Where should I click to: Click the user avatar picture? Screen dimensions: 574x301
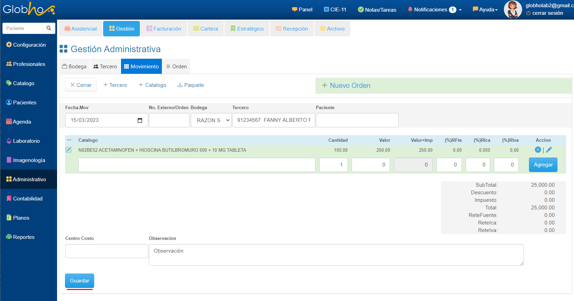(513, 10)
